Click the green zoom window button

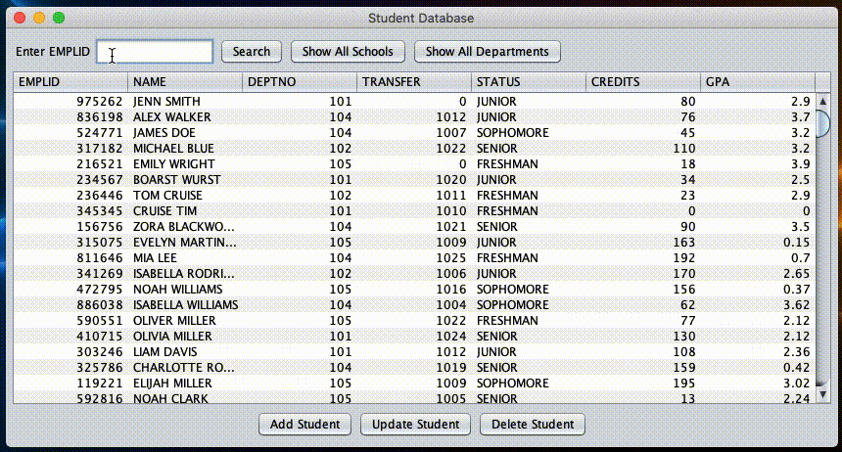[59, 18]
